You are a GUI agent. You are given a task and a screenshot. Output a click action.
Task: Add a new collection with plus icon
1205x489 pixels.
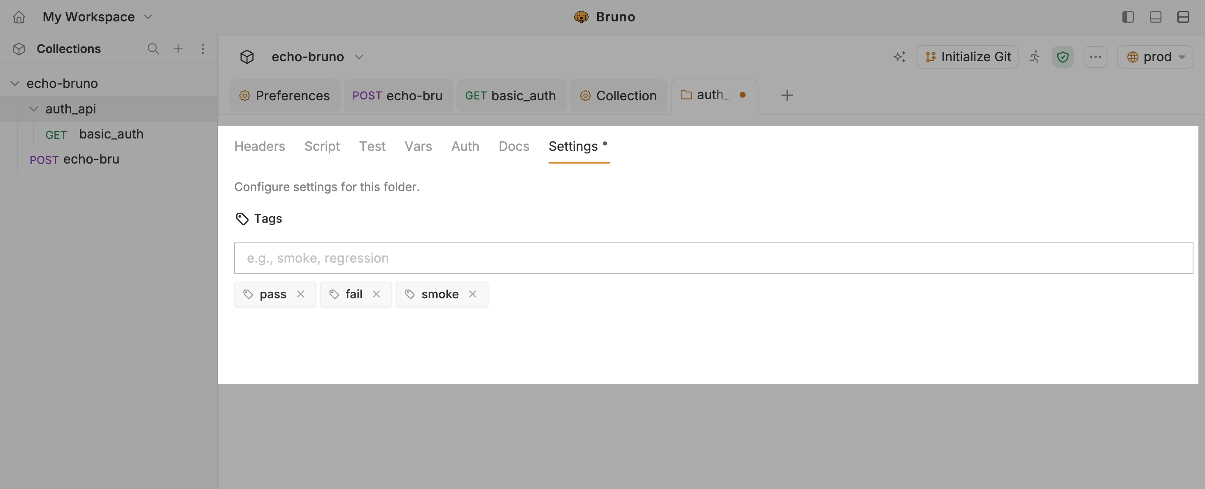pyautogui.click(x=178, y=48)
